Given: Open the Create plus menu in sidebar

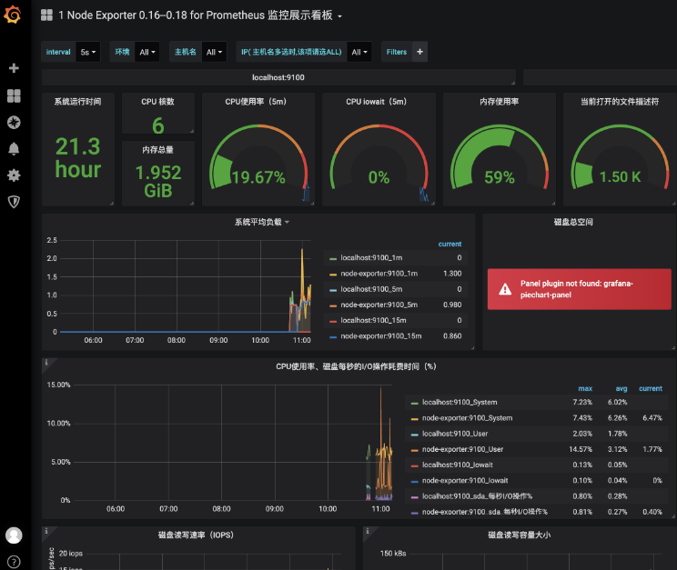Looking at the screenshot, I should pos(14,68).
